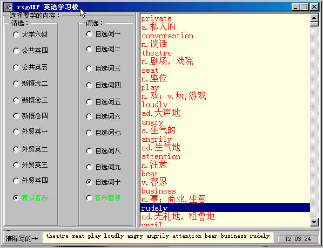Click the 清除写的 clear button
Screen dimensions: 323x248
coord(22,238)
